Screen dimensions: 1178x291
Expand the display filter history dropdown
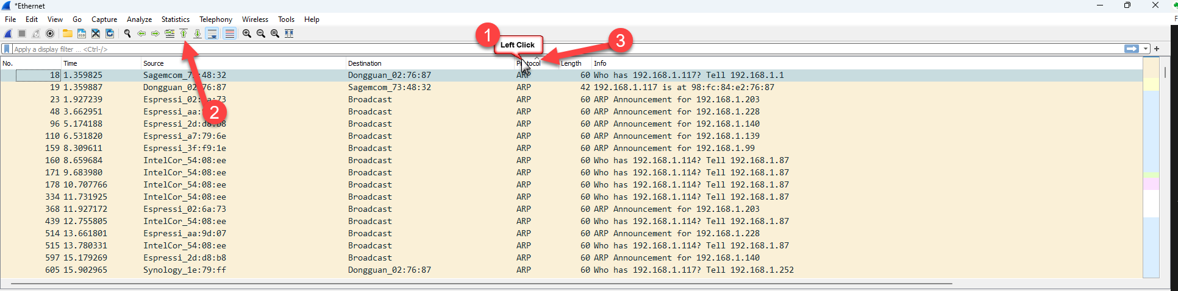point(1146,49)
